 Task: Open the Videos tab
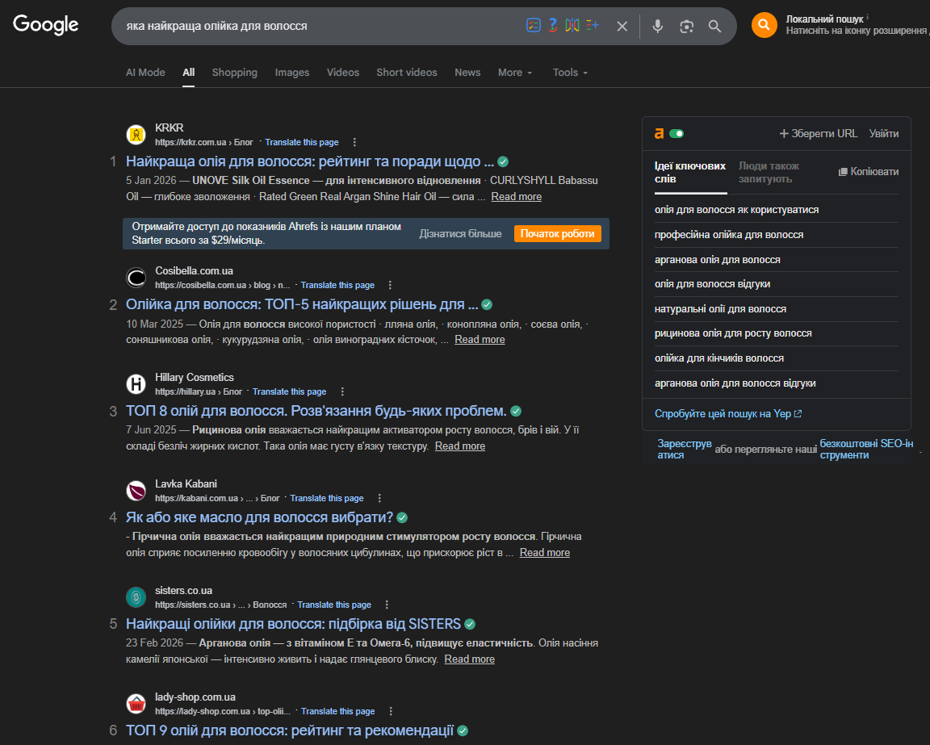point(343,73)
